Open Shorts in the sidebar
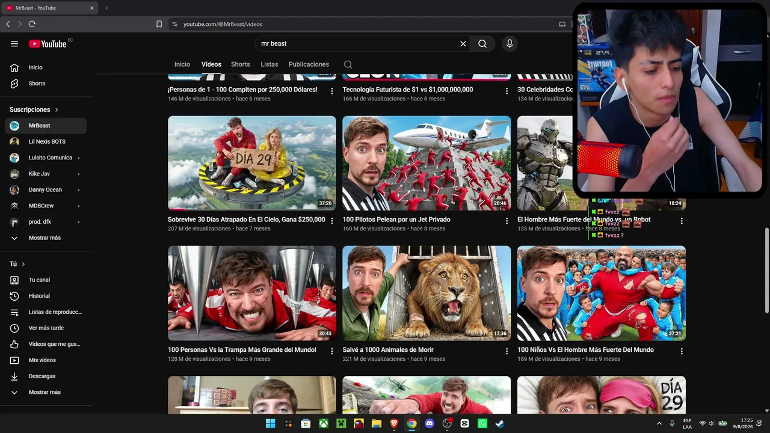This screenshot has width=770, height=433. point(46,84)
